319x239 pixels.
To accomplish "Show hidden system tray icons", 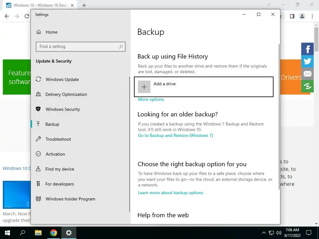I will (264, 233).
